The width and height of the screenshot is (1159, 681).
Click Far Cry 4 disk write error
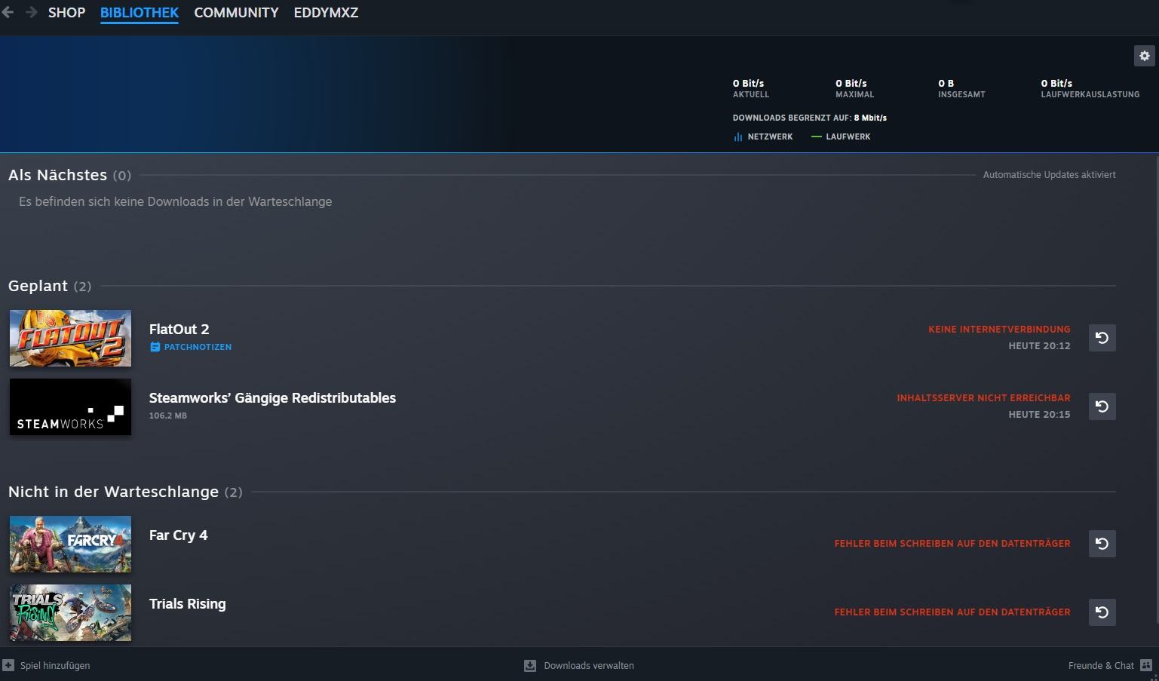(x=952, y=543)
